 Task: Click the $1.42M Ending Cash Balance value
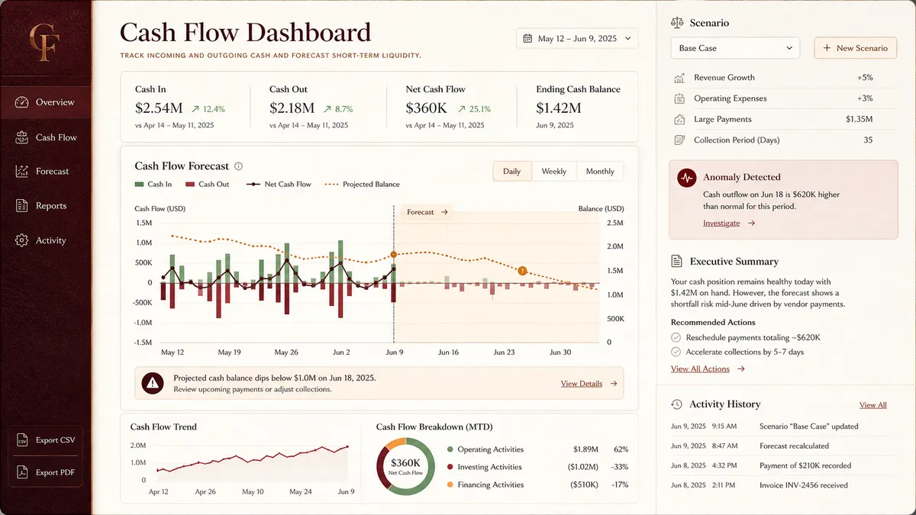pyautogui.click(x=559, y=108)
